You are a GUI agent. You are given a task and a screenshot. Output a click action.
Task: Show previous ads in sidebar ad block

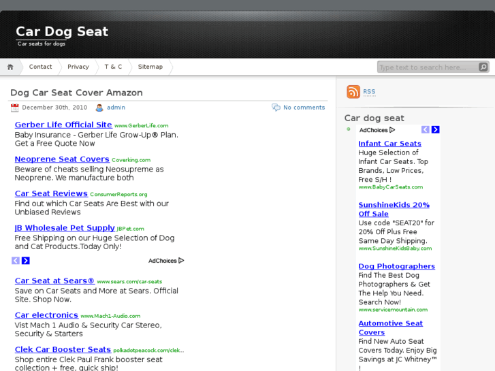[426, 129]
